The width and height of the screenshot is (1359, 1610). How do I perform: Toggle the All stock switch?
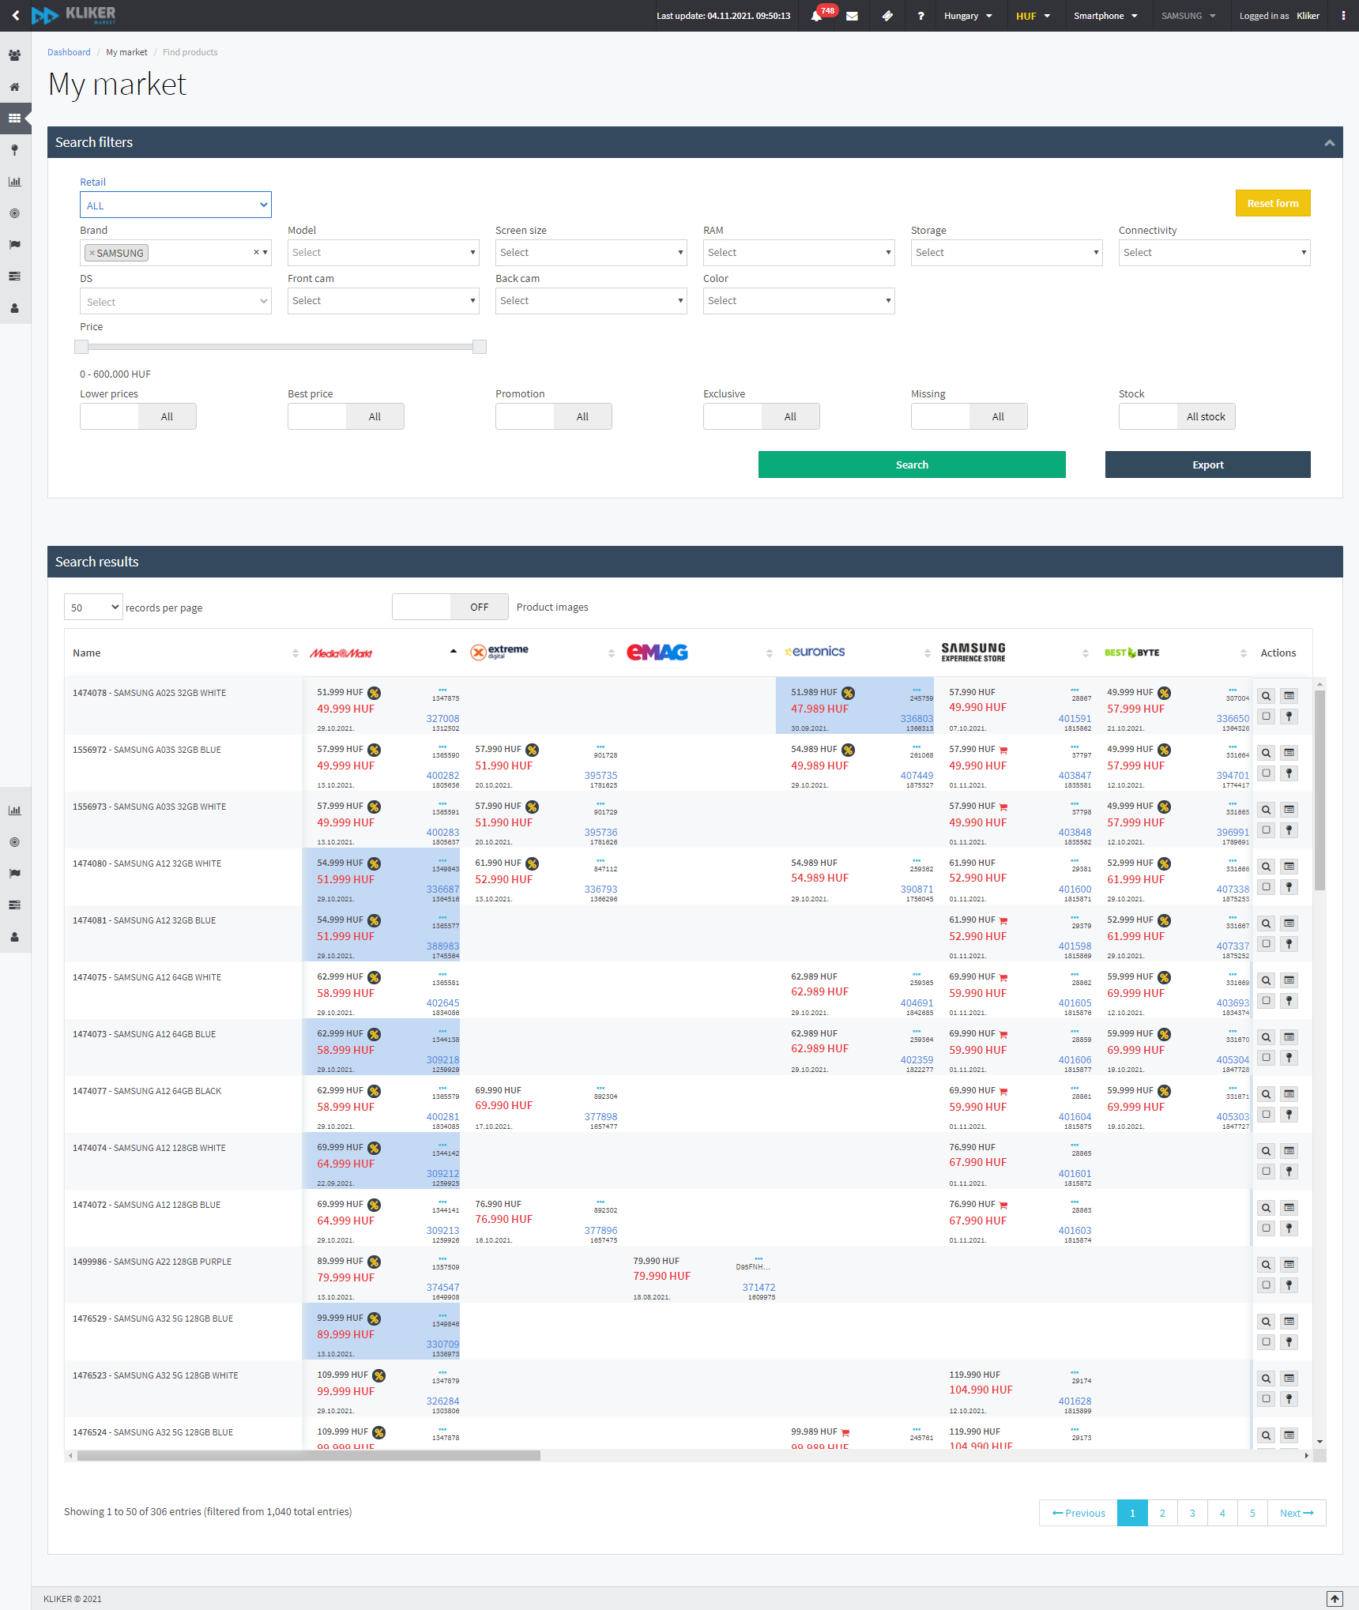click(1177, 416)
